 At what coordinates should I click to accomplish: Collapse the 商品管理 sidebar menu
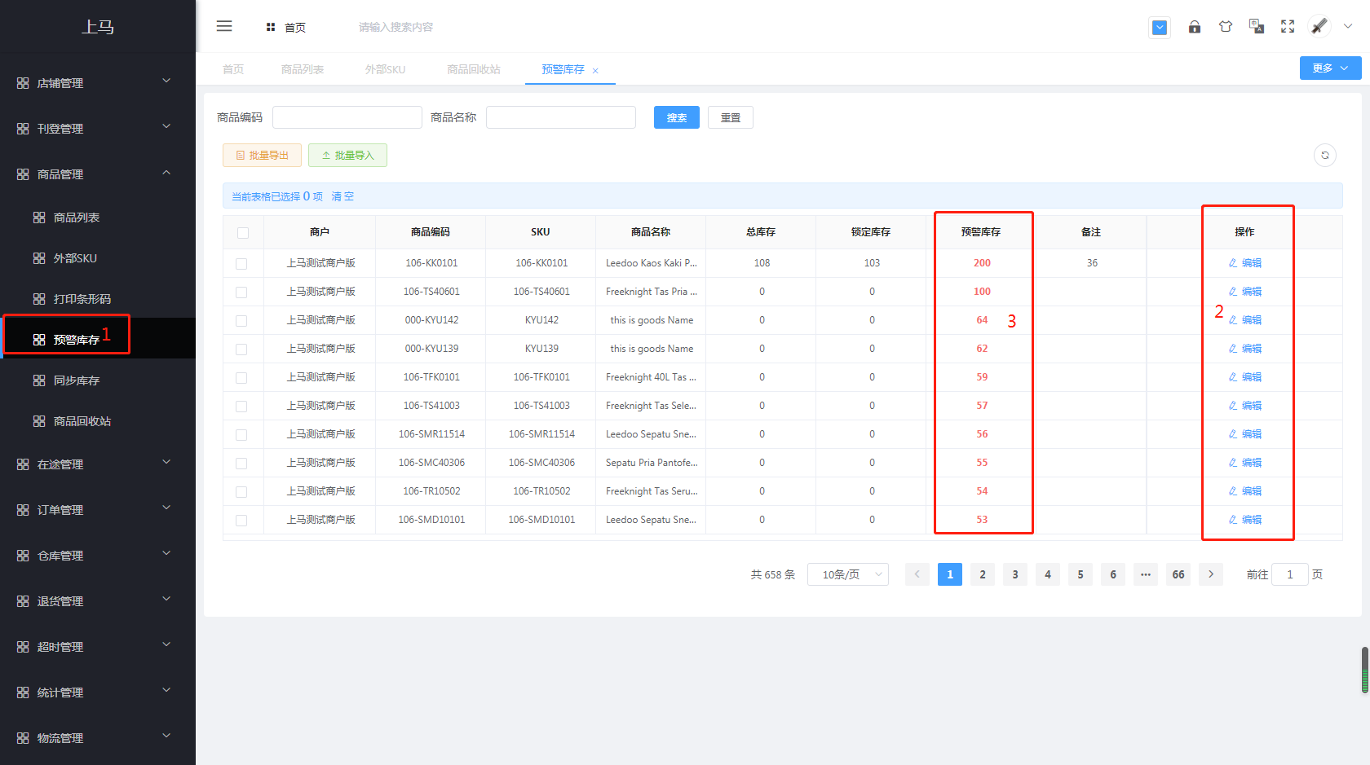click(x=98, y=174)
